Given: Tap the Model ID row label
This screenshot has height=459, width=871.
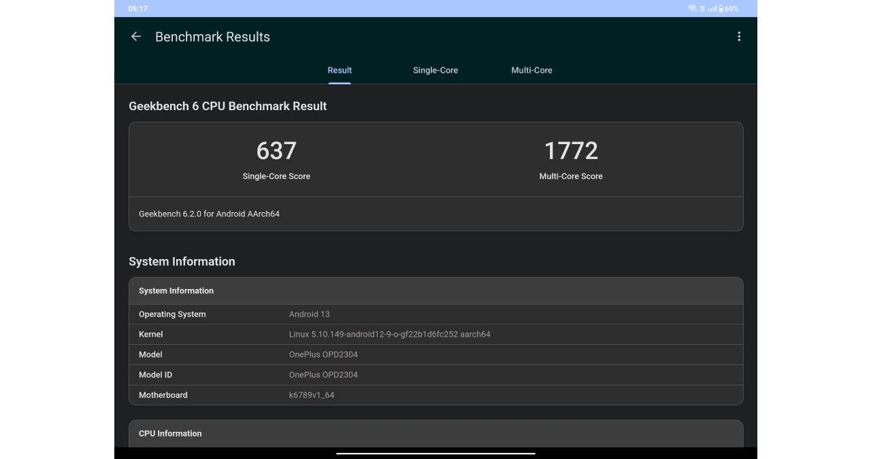Looking at the screenshot, I should point(155,375).
